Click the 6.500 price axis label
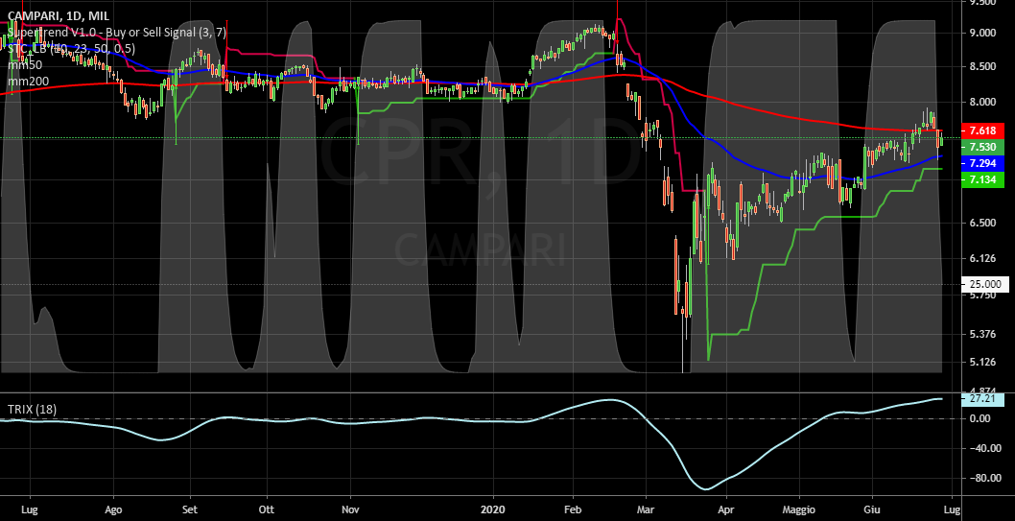 point(982,223)
